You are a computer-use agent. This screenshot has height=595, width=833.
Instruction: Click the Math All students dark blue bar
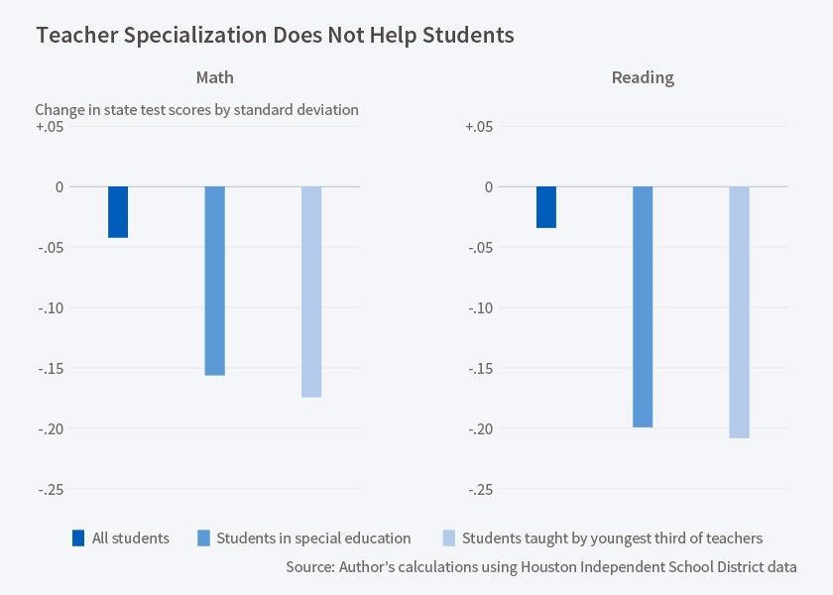coord(118,212)
